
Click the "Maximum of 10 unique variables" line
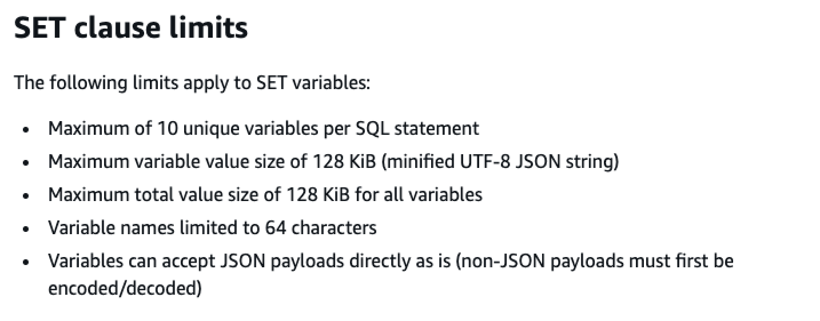pos(189,128)
